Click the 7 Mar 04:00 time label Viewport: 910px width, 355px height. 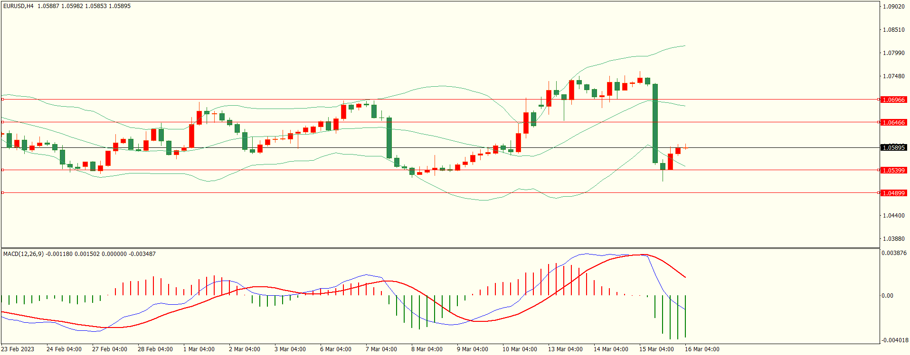[x=381, y=349]
